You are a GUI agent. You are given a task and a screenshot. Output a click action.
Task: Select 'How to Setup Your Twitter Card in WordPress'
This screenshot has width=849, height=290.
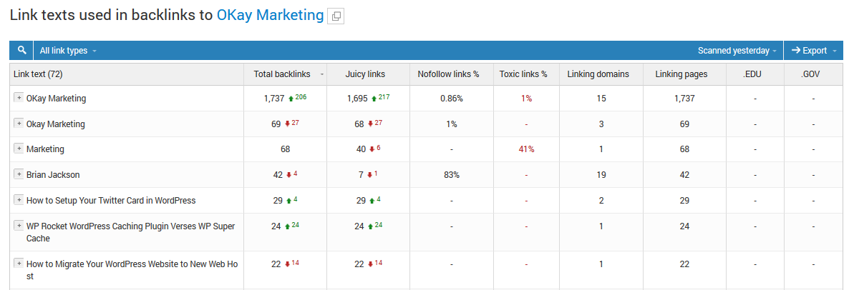pos(111,200)
